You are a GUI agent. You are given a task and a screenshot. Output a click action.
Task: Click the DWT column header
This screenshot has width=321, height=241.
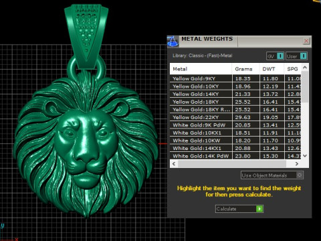pyautogui.click(x=272, y=69)
